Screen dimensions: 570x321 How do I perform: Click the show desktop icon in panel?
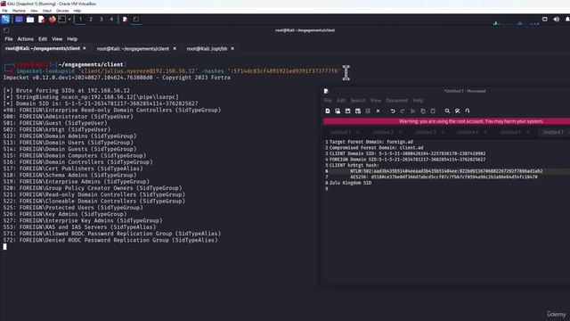coord(19,20)
